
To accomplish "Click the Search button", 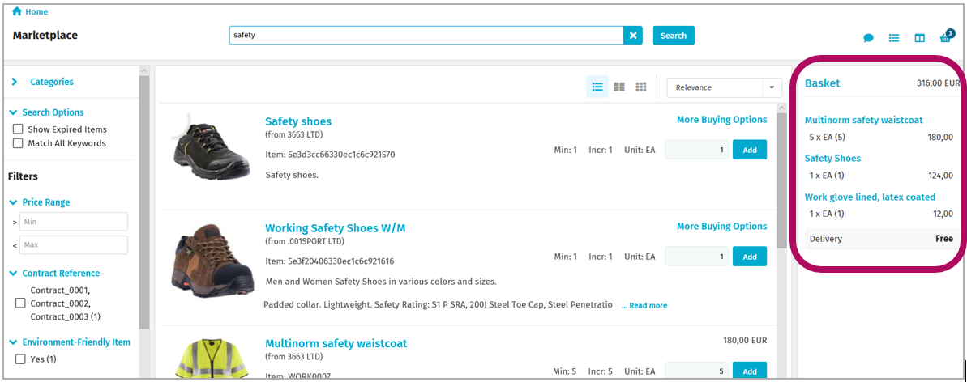I will coord(674,36).
